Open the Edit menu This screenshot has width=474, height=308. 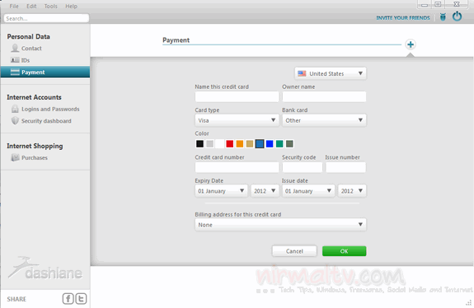coord(31,6)
